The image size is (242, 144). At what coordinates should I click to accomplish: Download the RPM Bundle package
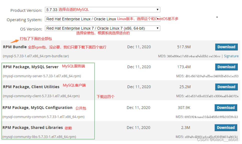click(x=226, y=47)
